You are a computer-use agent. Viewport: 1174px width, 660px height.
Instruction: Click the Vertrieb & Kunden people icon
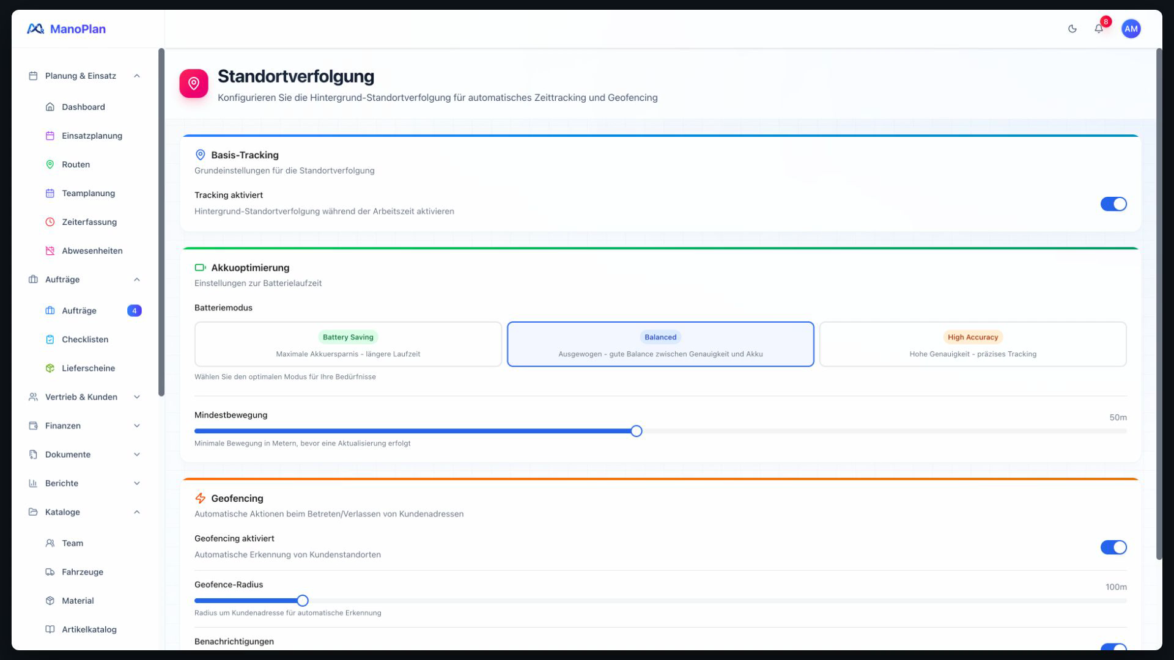(33, 397)
